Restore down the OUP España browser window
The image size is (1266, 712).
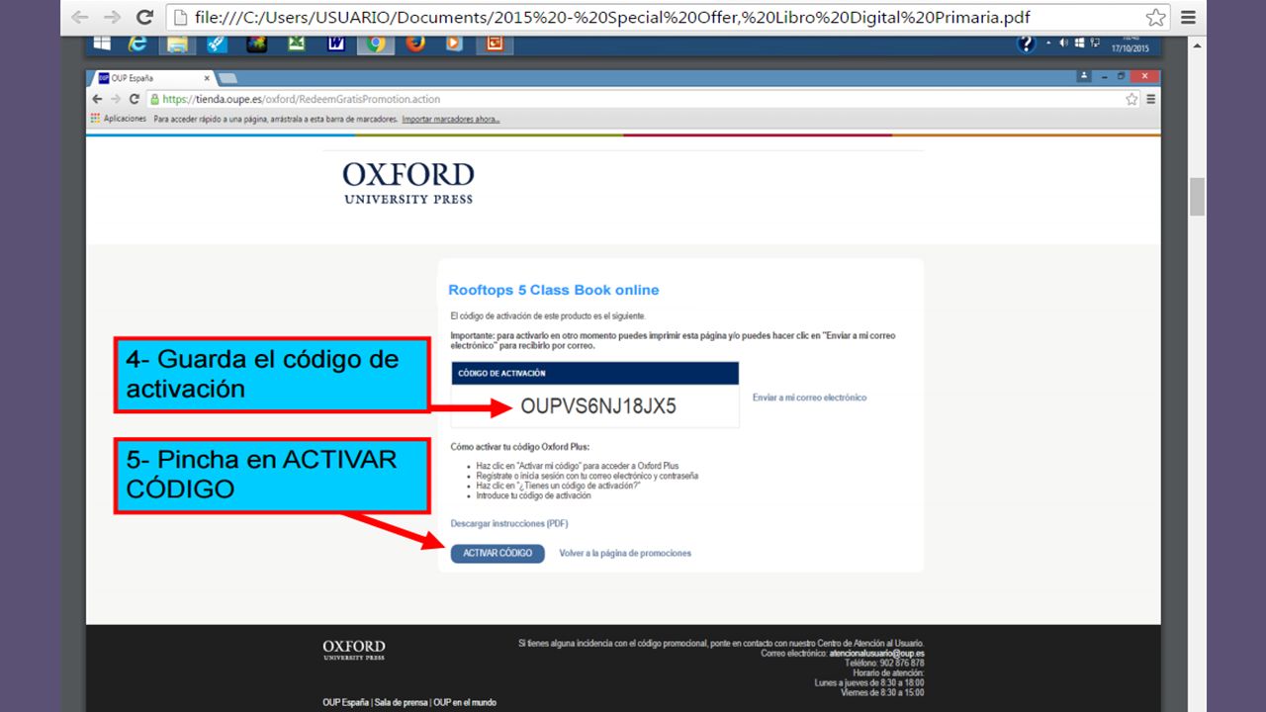[x=1122, y=76]
